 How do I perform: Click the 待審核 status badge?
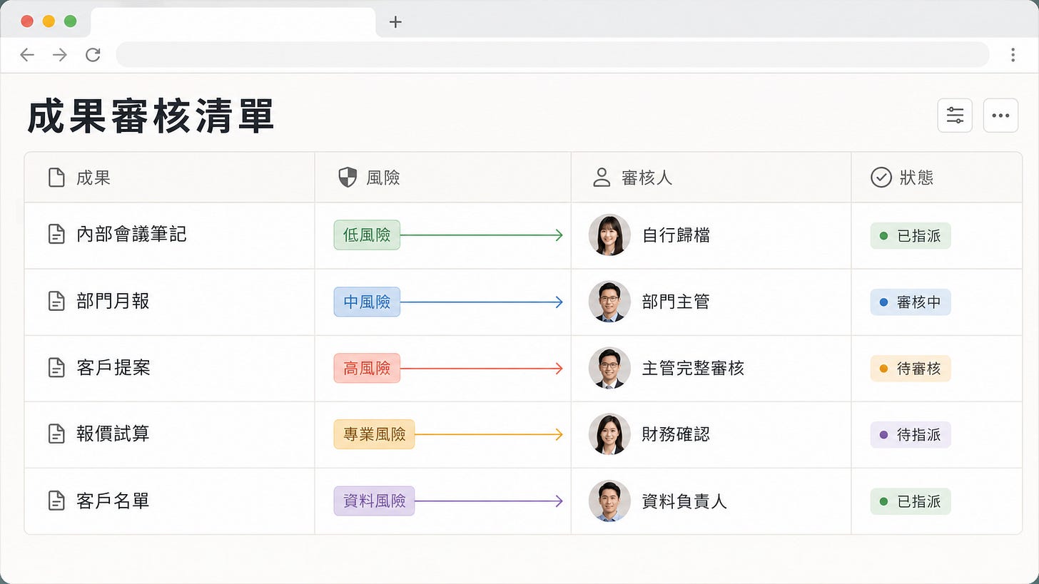pos(911,368)
